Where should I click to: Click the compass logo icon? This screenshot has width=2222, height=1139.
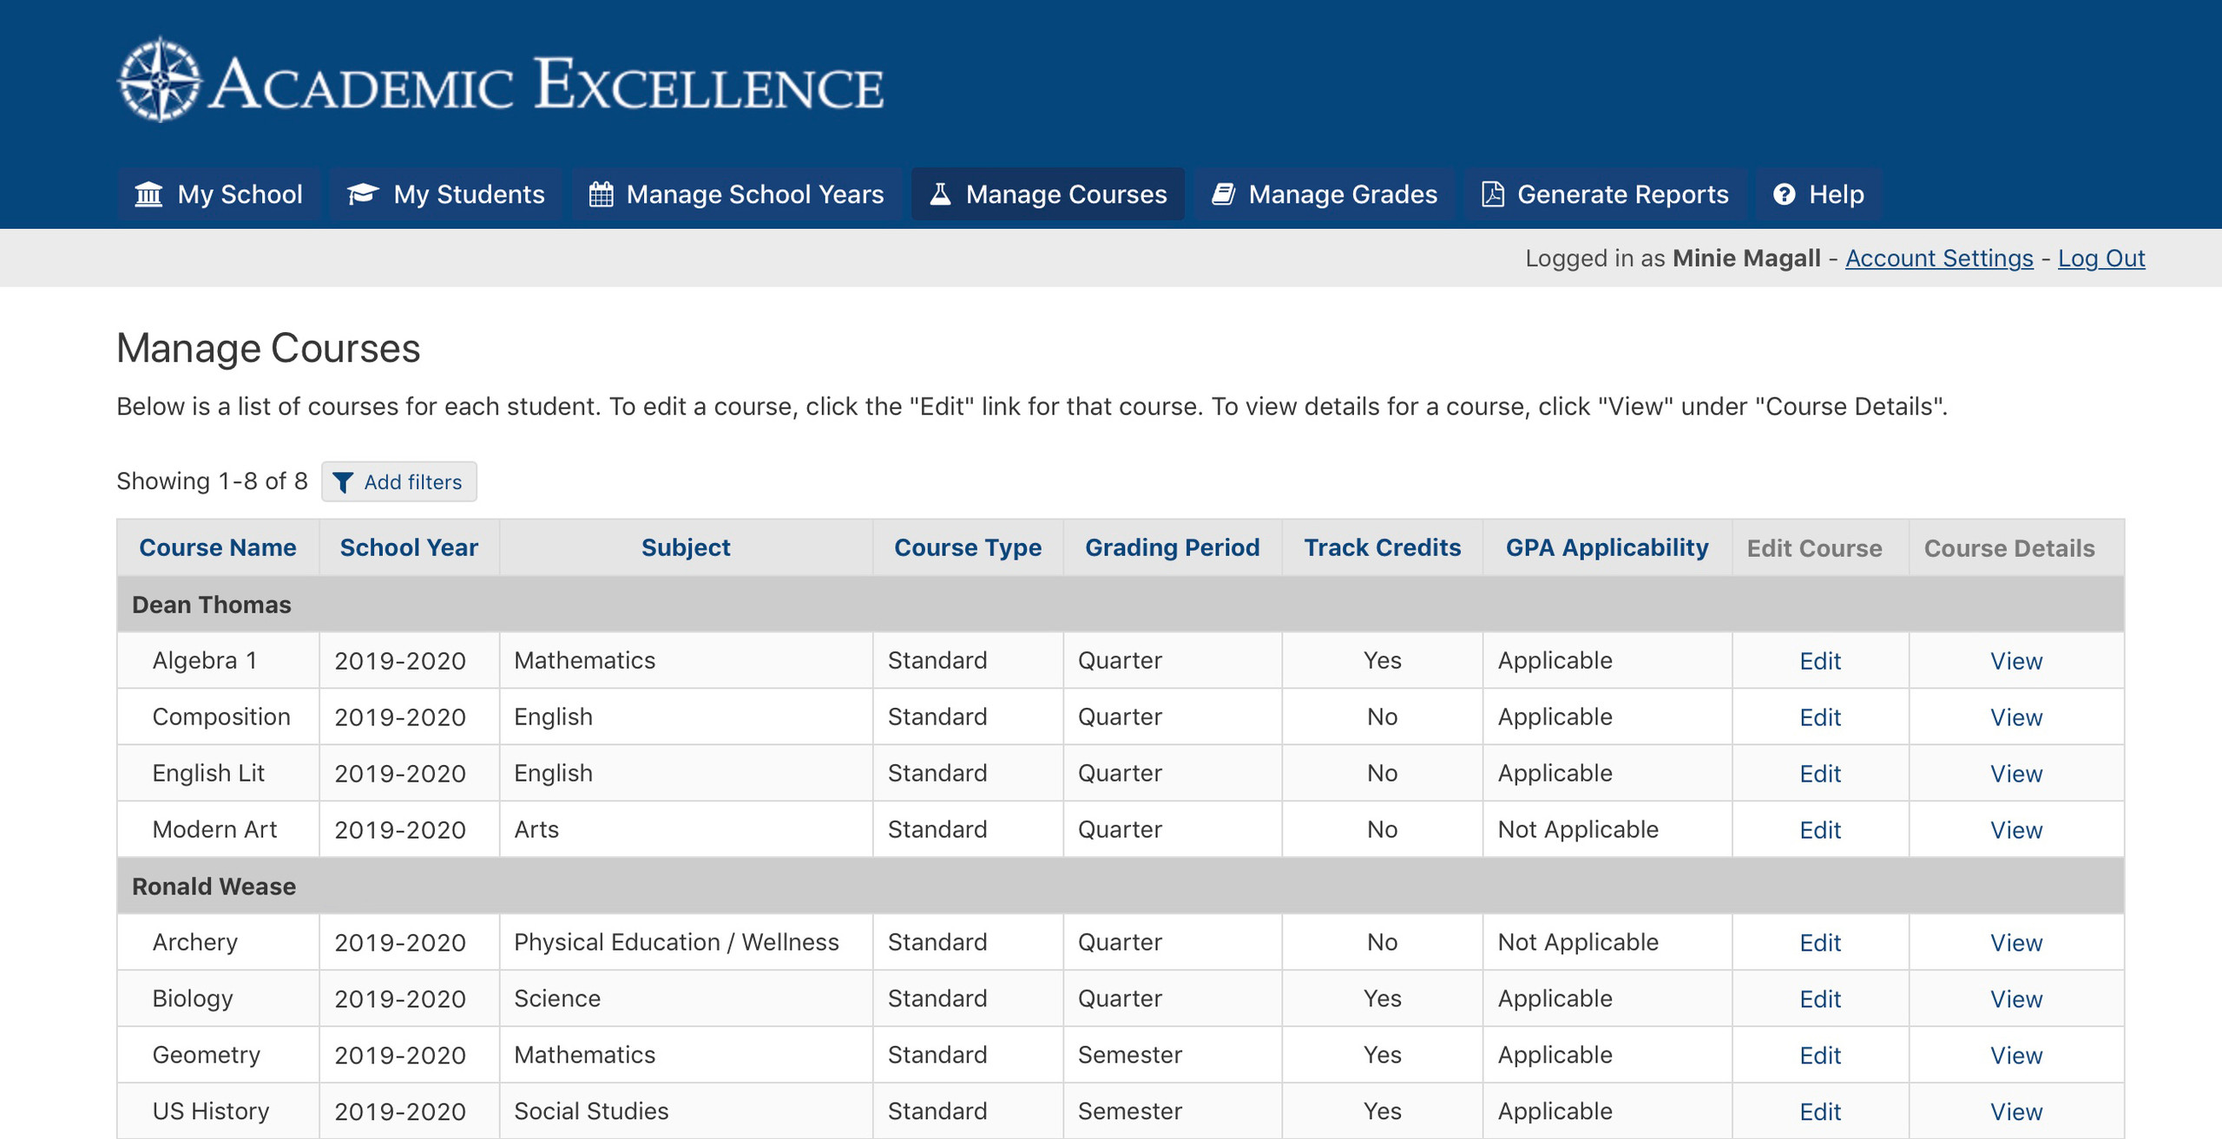[x=160, y=80]
